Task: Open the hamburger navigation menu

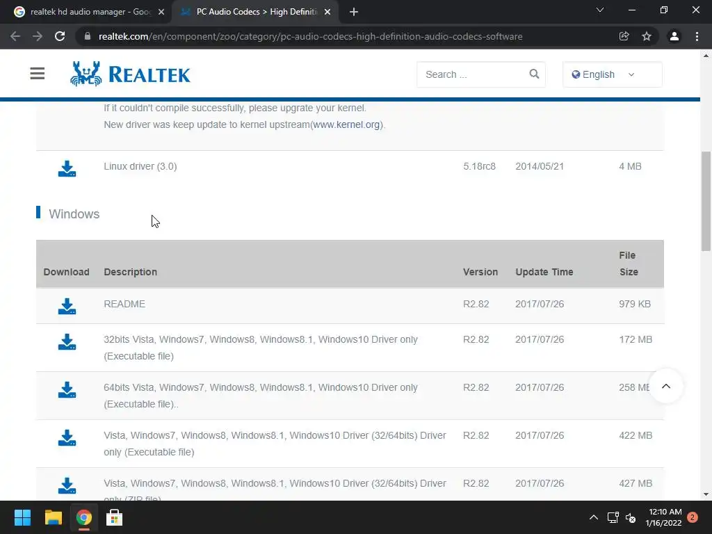Action: point(38,73)
